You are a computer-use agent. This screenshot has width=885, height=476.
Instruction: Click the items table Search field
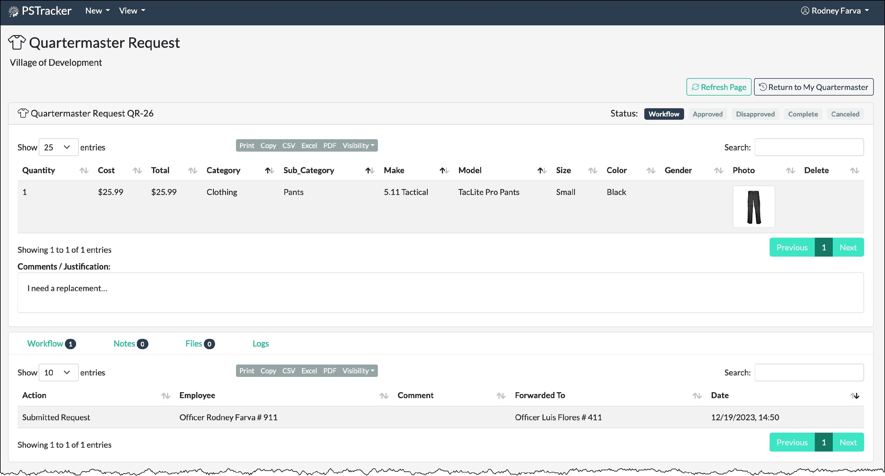(x=809, y=147)
